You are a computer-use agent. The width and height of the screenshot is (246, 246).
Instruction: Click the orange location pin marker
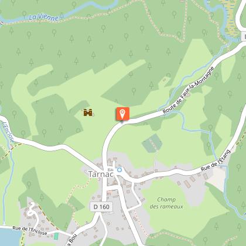[122, 114]
